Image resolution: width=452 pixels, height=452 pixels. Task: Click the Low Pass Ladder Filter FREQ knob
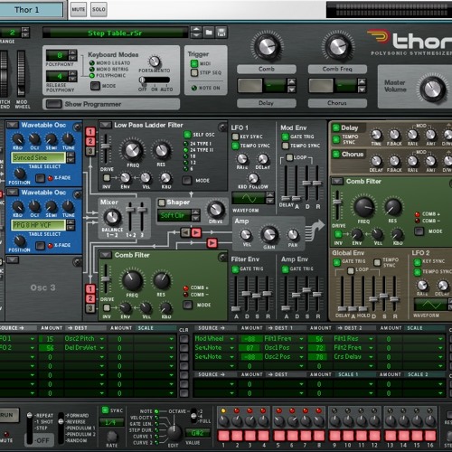132,150
